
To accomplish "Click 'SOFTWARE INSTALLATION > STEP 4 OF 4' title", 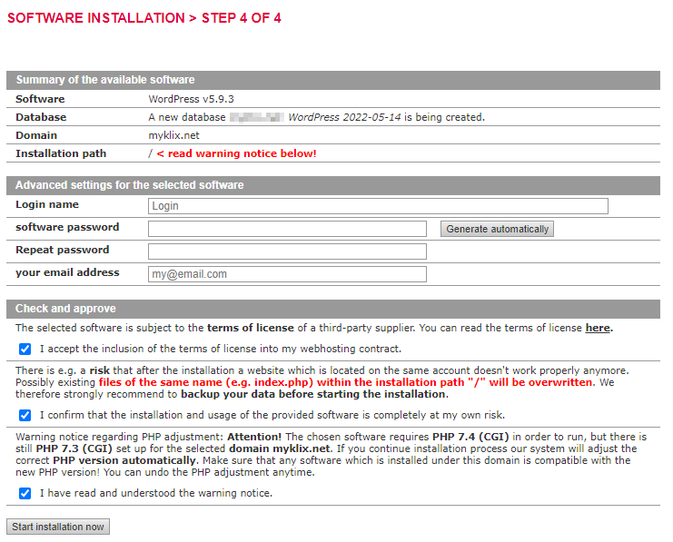I will tap(144, 18).
